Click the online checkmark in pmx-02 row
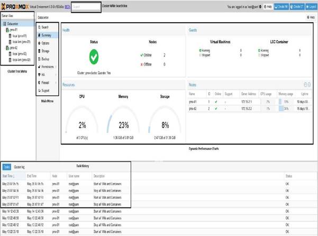The image size is (318, 236). 216,109
